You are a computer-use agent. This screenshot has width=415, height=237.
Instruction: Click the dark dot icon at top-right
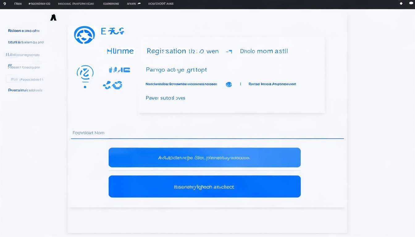point(411,4)
